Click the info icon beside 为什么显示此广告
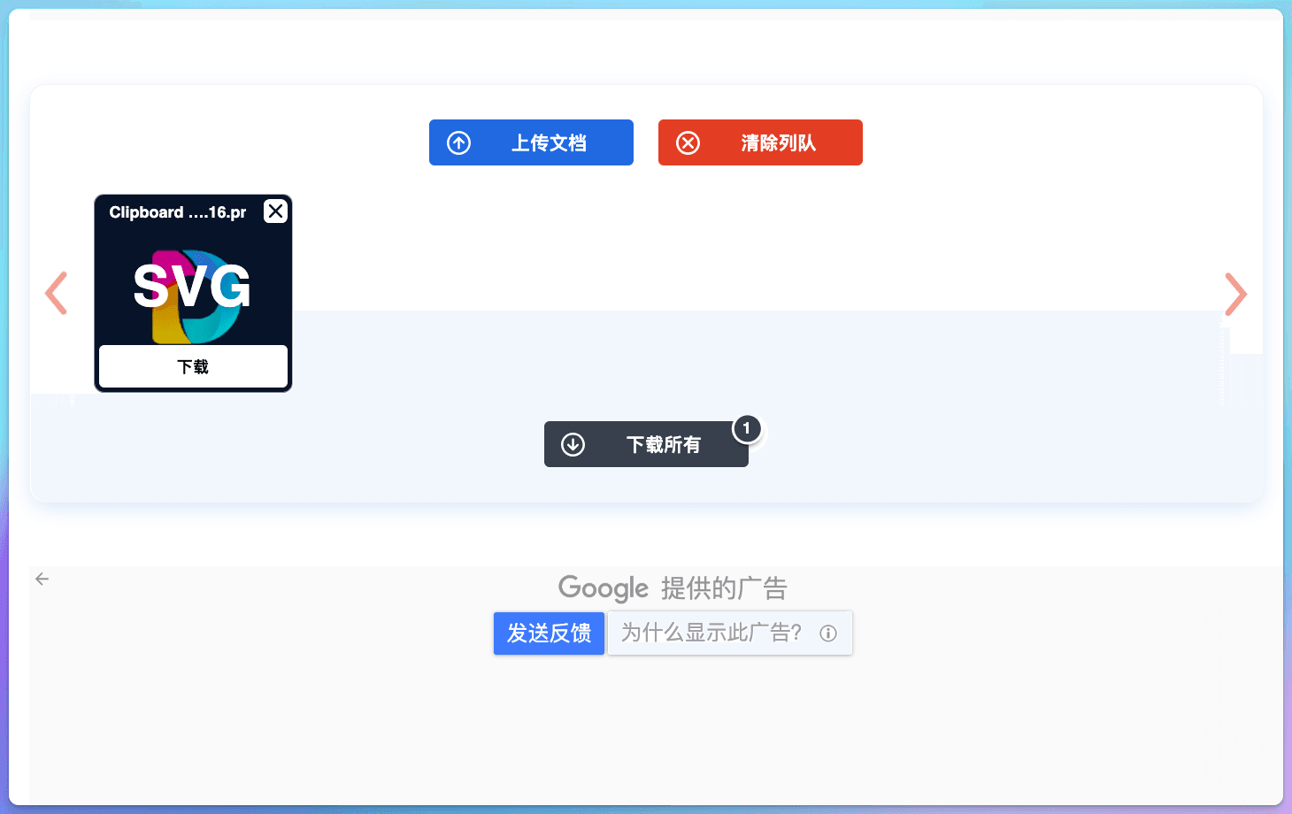1292x814 pixels. click(828, 634)
